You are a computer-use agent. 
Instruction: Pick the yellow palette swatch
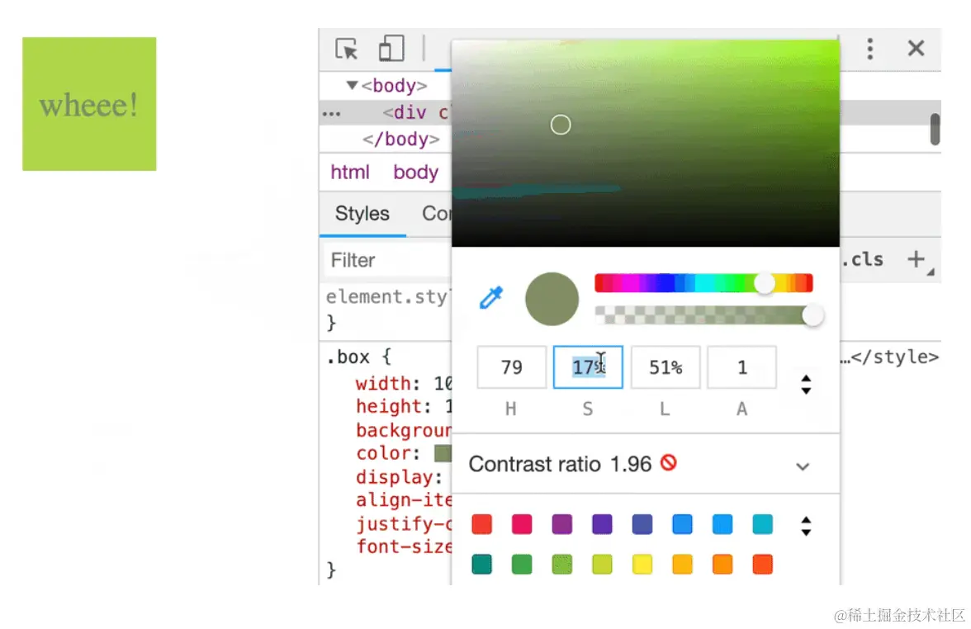click(642, 565)
